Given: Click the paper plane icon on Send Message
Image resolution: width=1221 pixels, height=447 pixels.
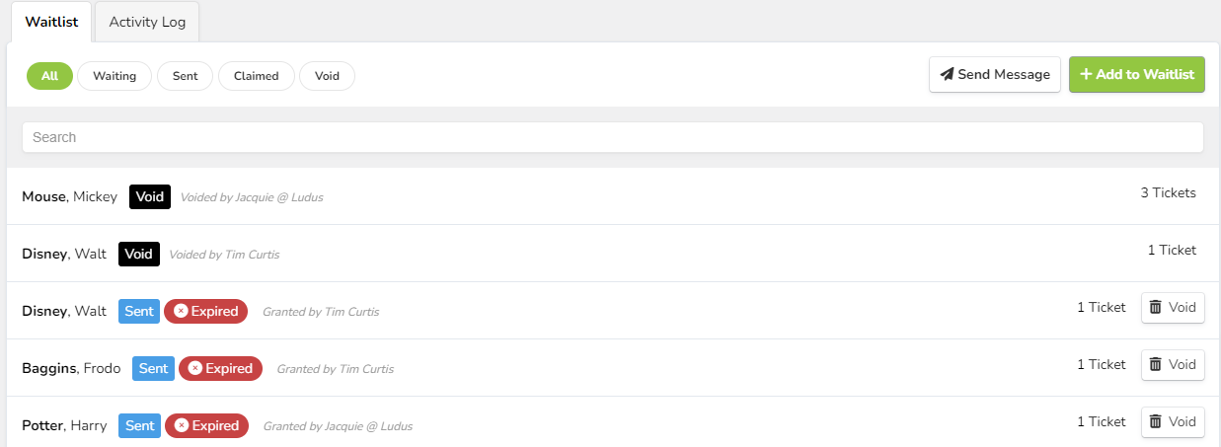Looking at the screenshot, I should point(947,75).
